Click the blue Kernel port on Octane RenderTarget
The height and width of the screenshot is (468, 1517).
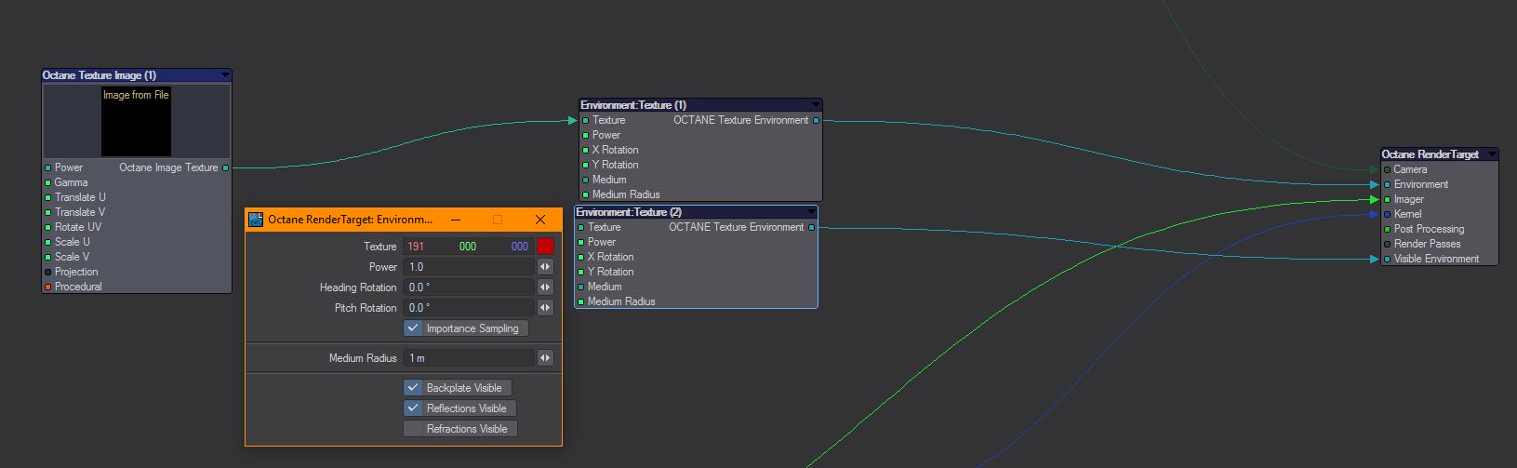(x=1387, y=215)
